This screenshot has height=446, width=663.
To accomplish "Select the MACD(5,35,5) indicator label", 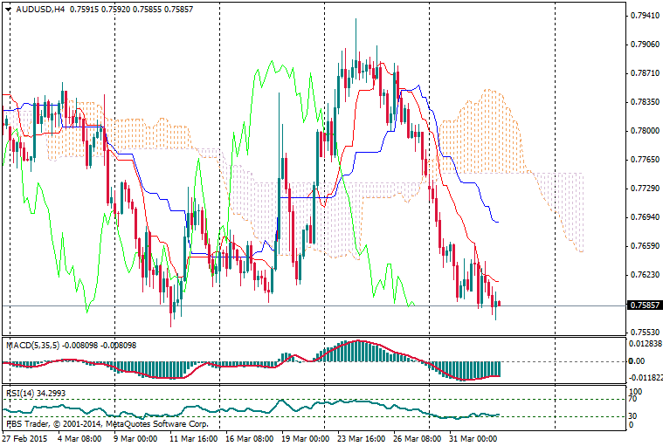I will [x=33, y=345].
